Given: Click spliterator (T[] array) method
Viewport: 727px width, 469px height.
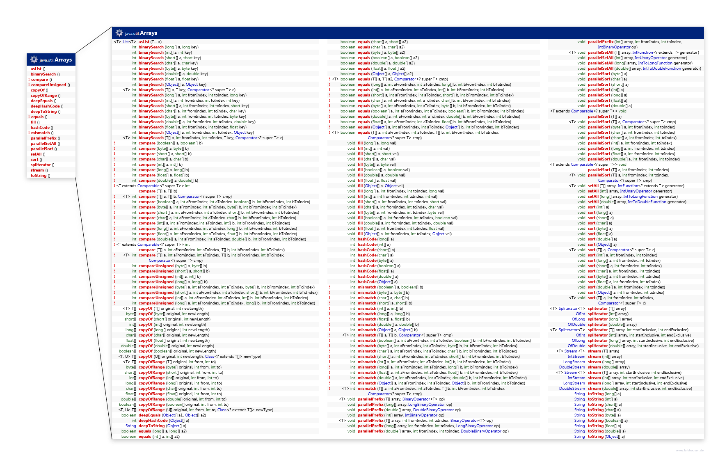Looking at the screenshot, I should coord(607,309).
